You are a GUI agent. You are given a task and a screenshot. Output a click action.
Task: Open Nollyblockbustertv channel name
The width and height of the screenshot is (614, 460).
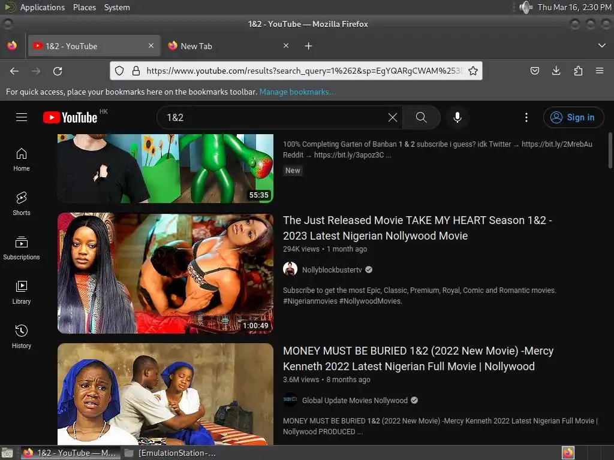coord(332,270)
